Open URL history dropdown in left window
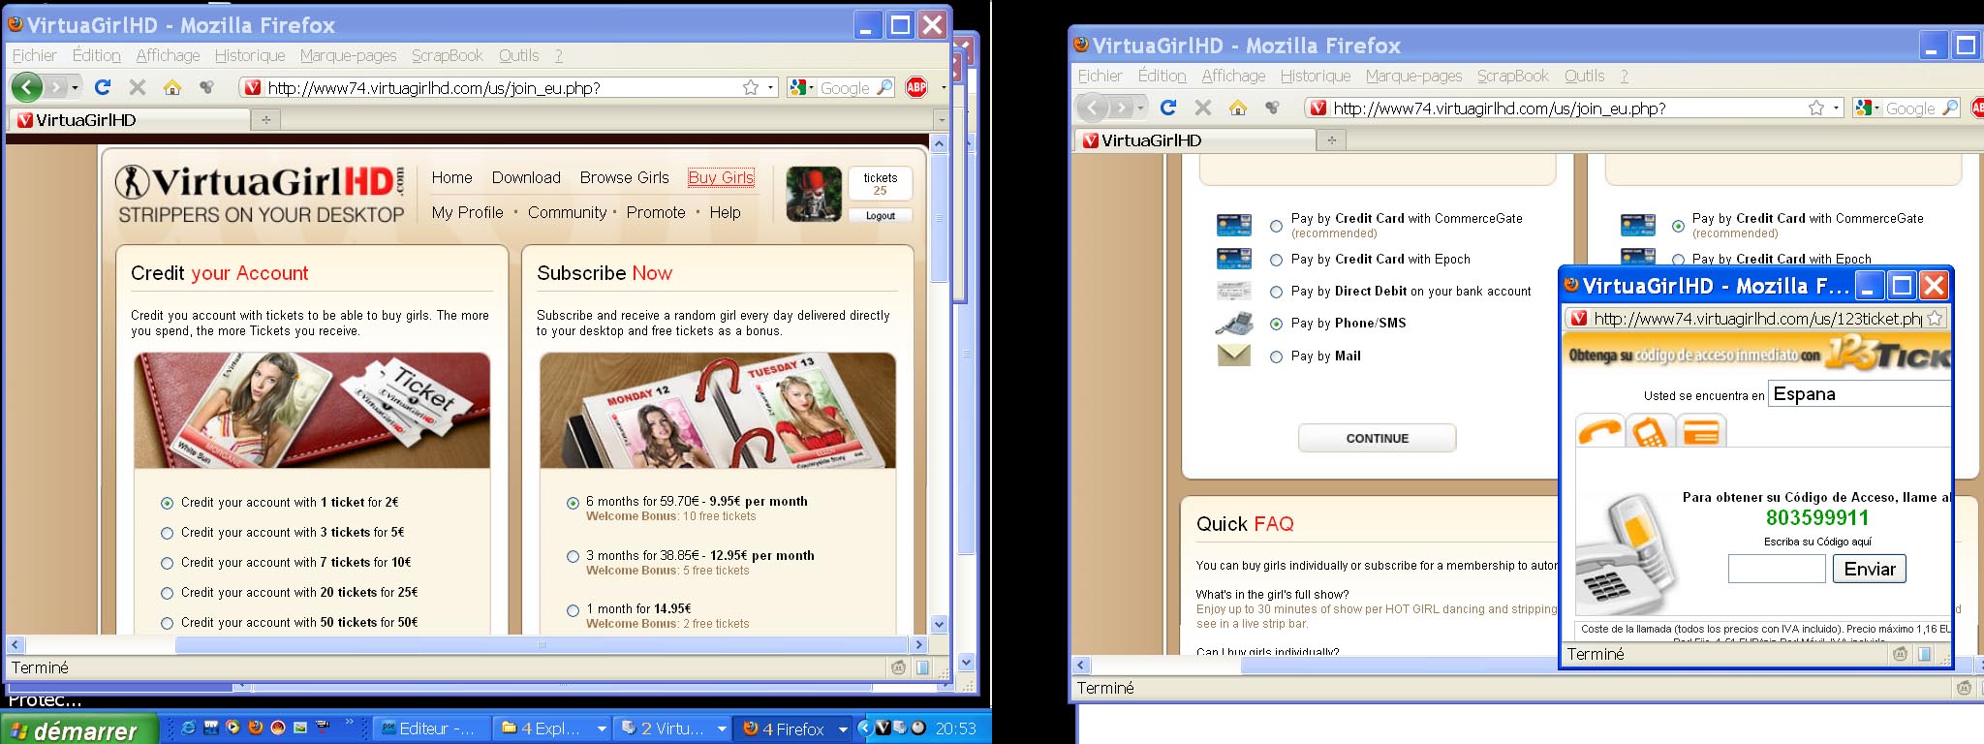1984x744 pixels. click(771, 87)
